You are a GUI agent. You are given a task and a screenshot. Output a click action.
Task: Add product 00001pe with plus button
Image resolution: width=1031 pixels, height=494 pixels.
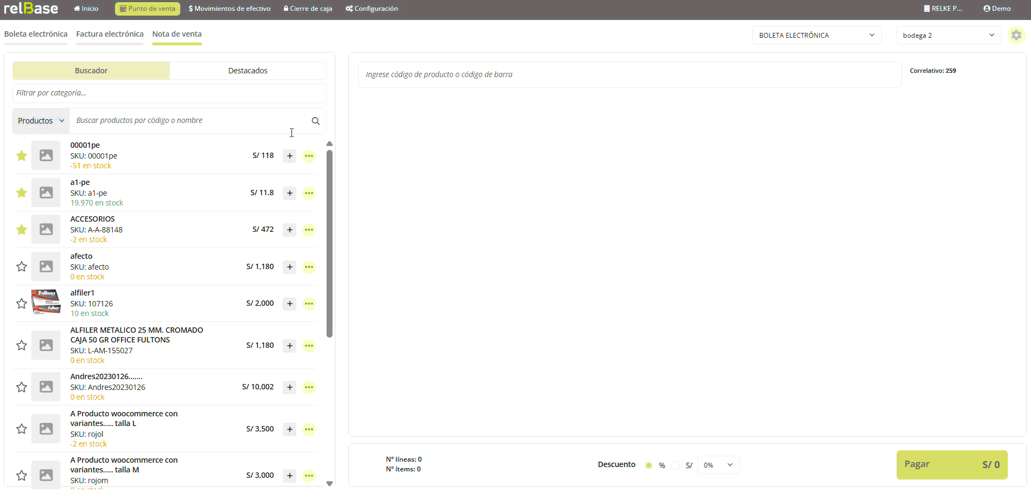(x=290, y=156)
